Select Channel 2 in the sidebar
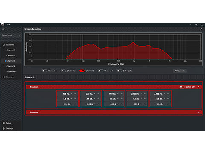This screenshot has width=205, height=154. click(11, 56)
